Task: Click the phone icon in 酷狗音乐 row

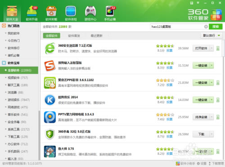Action: point(218,100)
